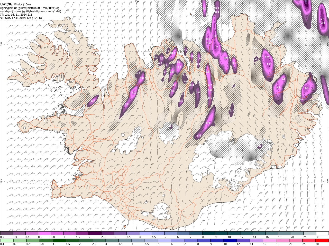Screen dimensions: 329x246
Task: Click the 'UWC/IG: Vindur (10m)' title text
Action: tap(16, 4)
